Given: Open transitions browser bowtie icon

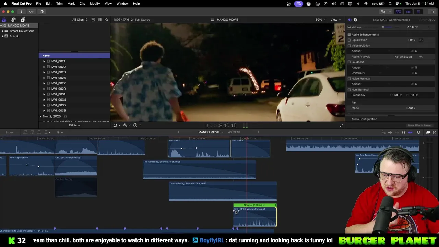Looking at the screenshot, I should pyautogui.click(x=435, y=132).
